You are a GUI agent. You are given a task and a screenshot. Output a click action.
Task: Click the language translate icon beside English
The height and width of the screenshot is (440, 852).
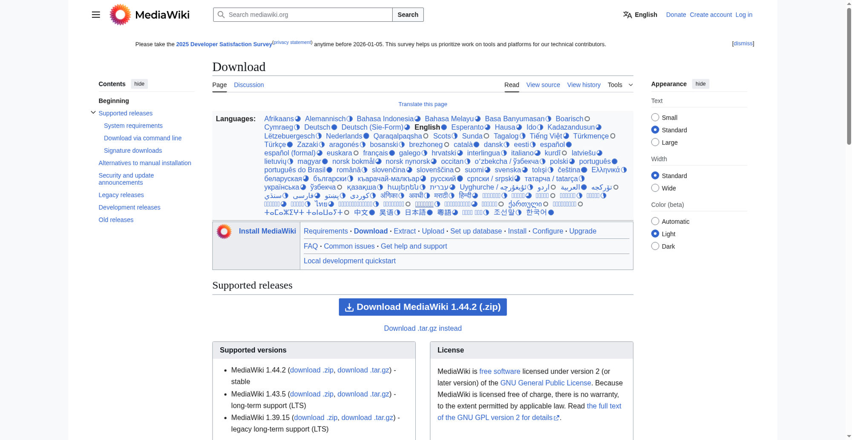tap(627, 15)
